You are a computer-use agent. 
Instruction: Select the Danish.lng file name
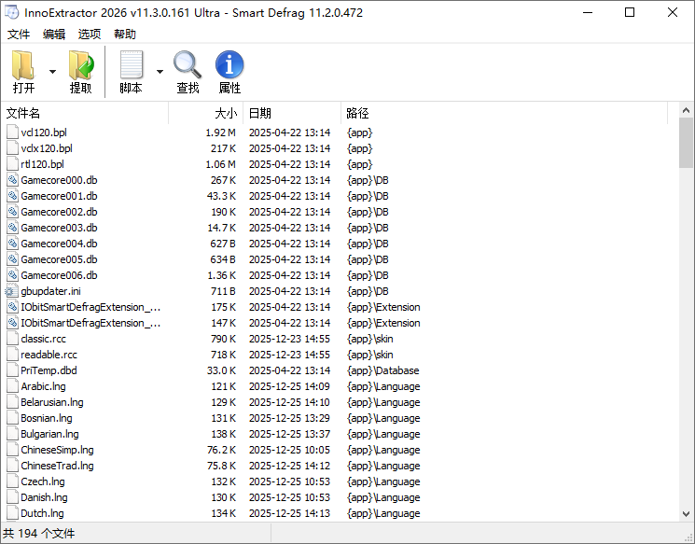(44, 497)
